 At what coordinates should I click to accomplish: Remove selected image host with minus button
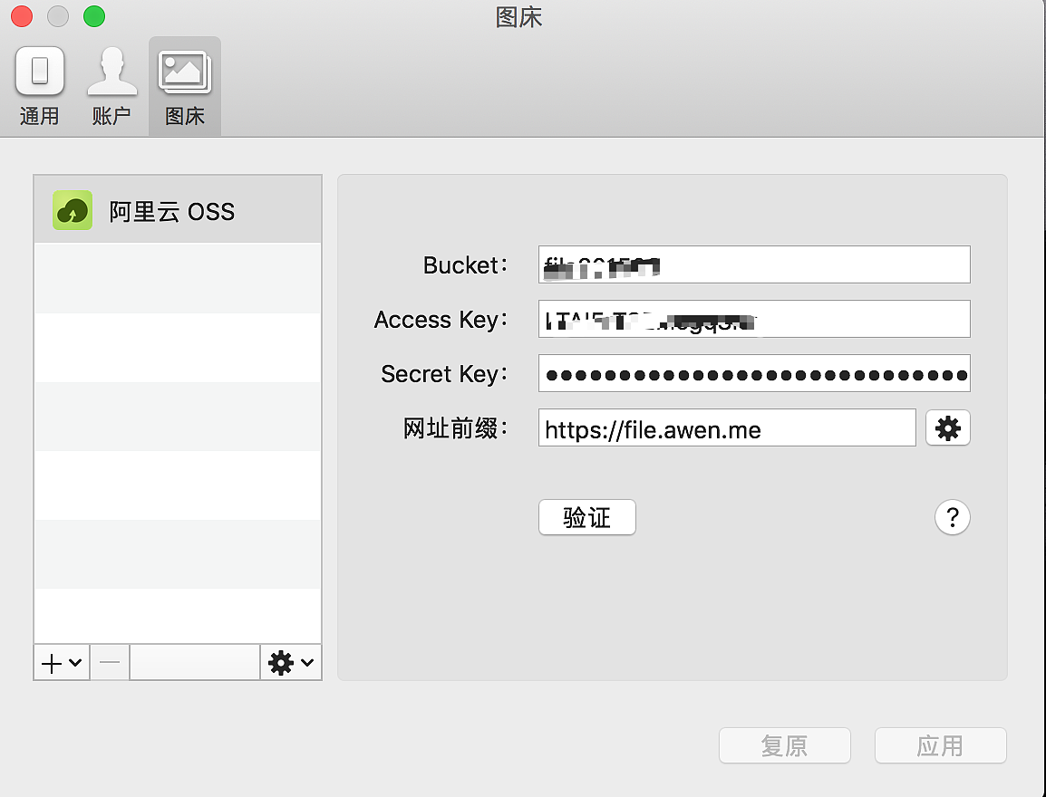110,663
